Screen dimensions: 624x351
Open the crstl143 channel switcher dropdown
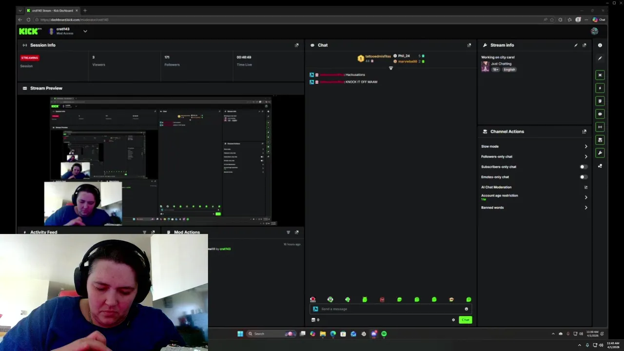click(85, 31)
